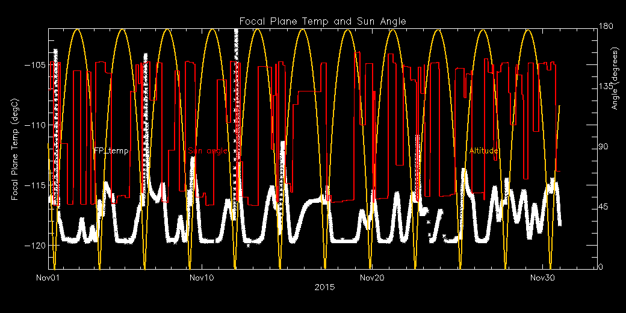Click the chart title 'Focal Plane Temp and Sun Angle'
Screen dimensions: 626x313
[323, 22]
